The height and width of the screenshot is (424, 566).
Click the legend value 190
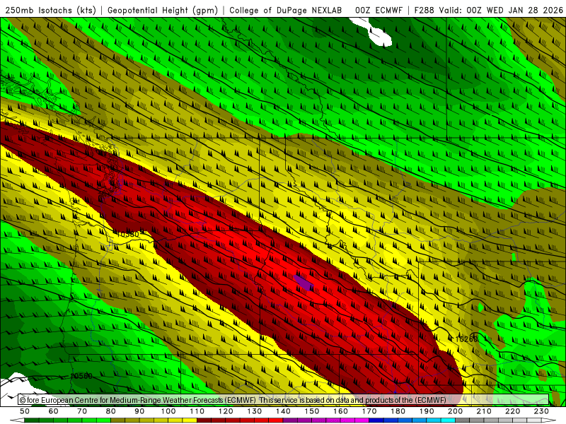point(427,411)
